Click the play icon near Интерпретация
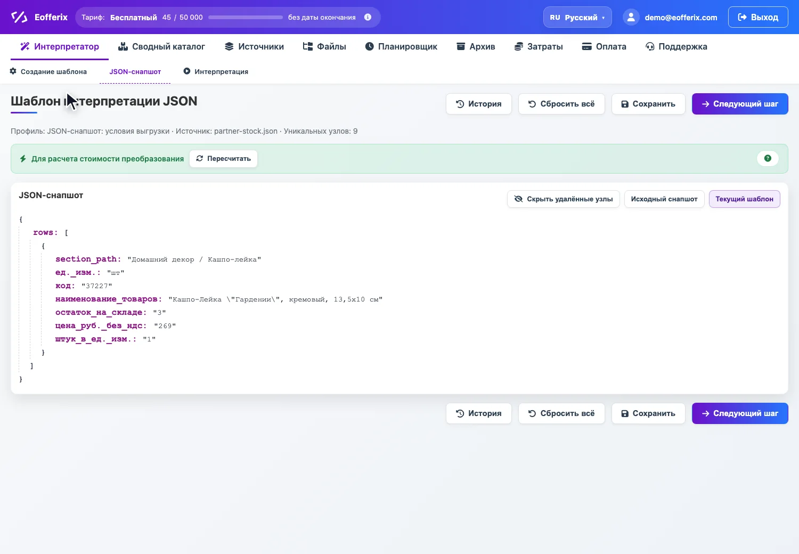 tap(187, 71)
